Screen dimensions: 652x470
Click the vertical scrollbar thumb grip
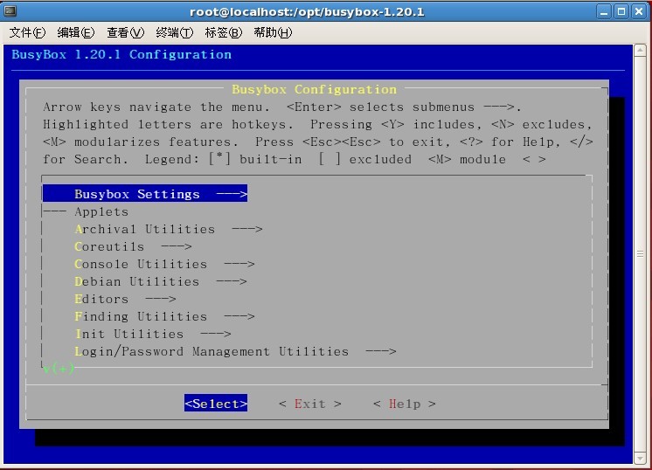click(640, 254)
